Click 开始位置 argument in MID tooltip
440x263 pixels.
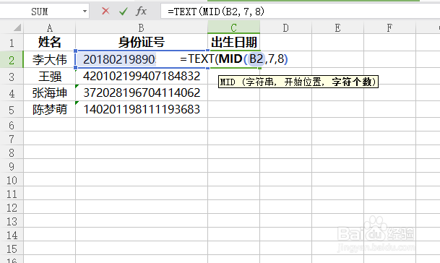coord(303,82)
